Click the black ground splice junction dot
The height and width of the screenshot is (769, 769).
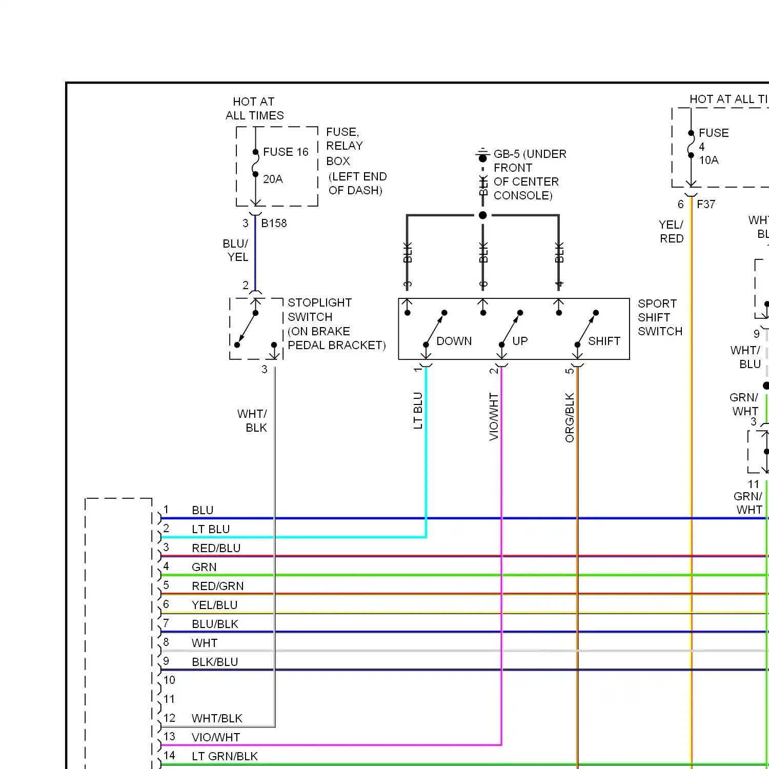click(482, 215)
